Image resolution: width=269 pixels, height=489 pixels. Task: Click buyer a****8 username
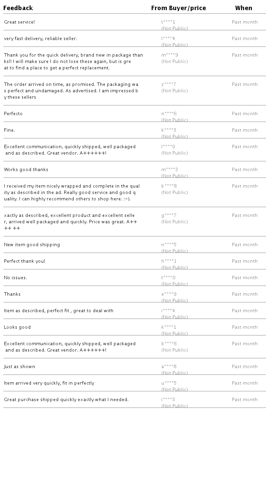click(169, 367)
